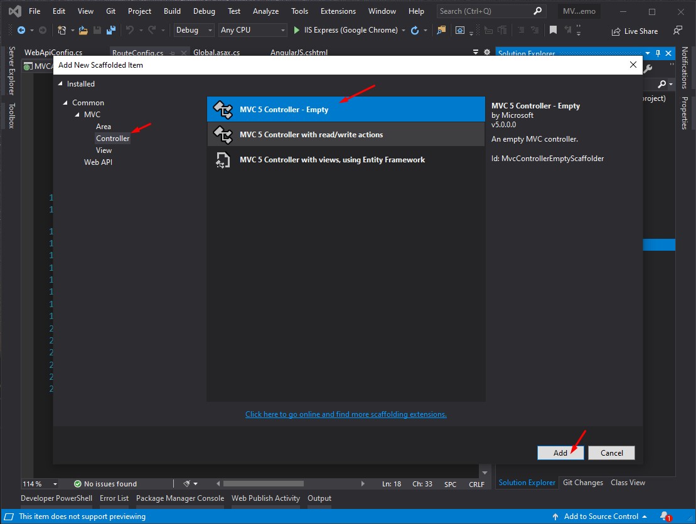Open the Debug configuration dropdown
The height and width of the screenshot is (524, 696).
194,30
